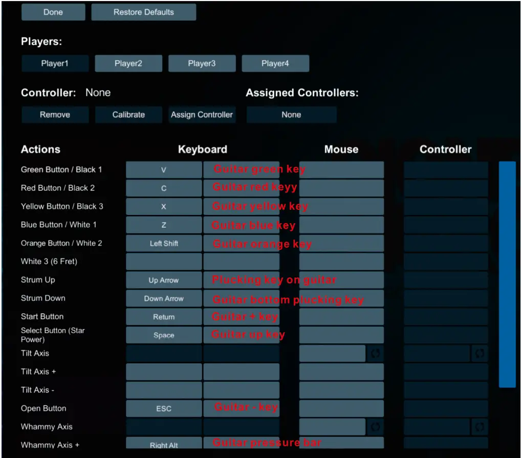Set mouse binding for Select Button (Star Power)
Screen dimensions: 521x458
341,335
